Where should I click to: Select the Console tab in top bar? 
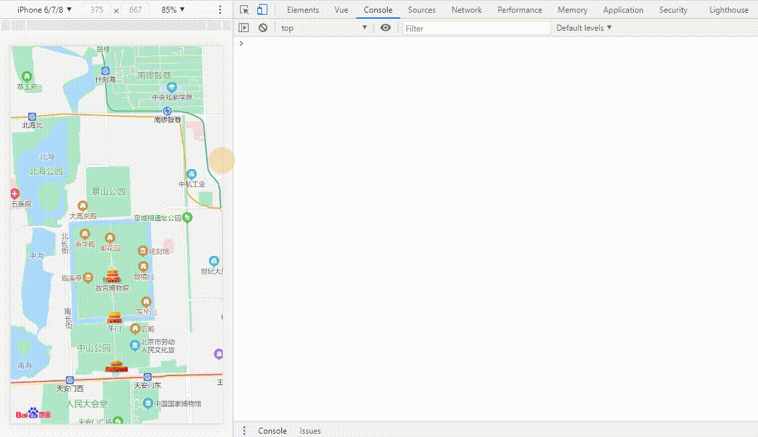tap(378, 9)
